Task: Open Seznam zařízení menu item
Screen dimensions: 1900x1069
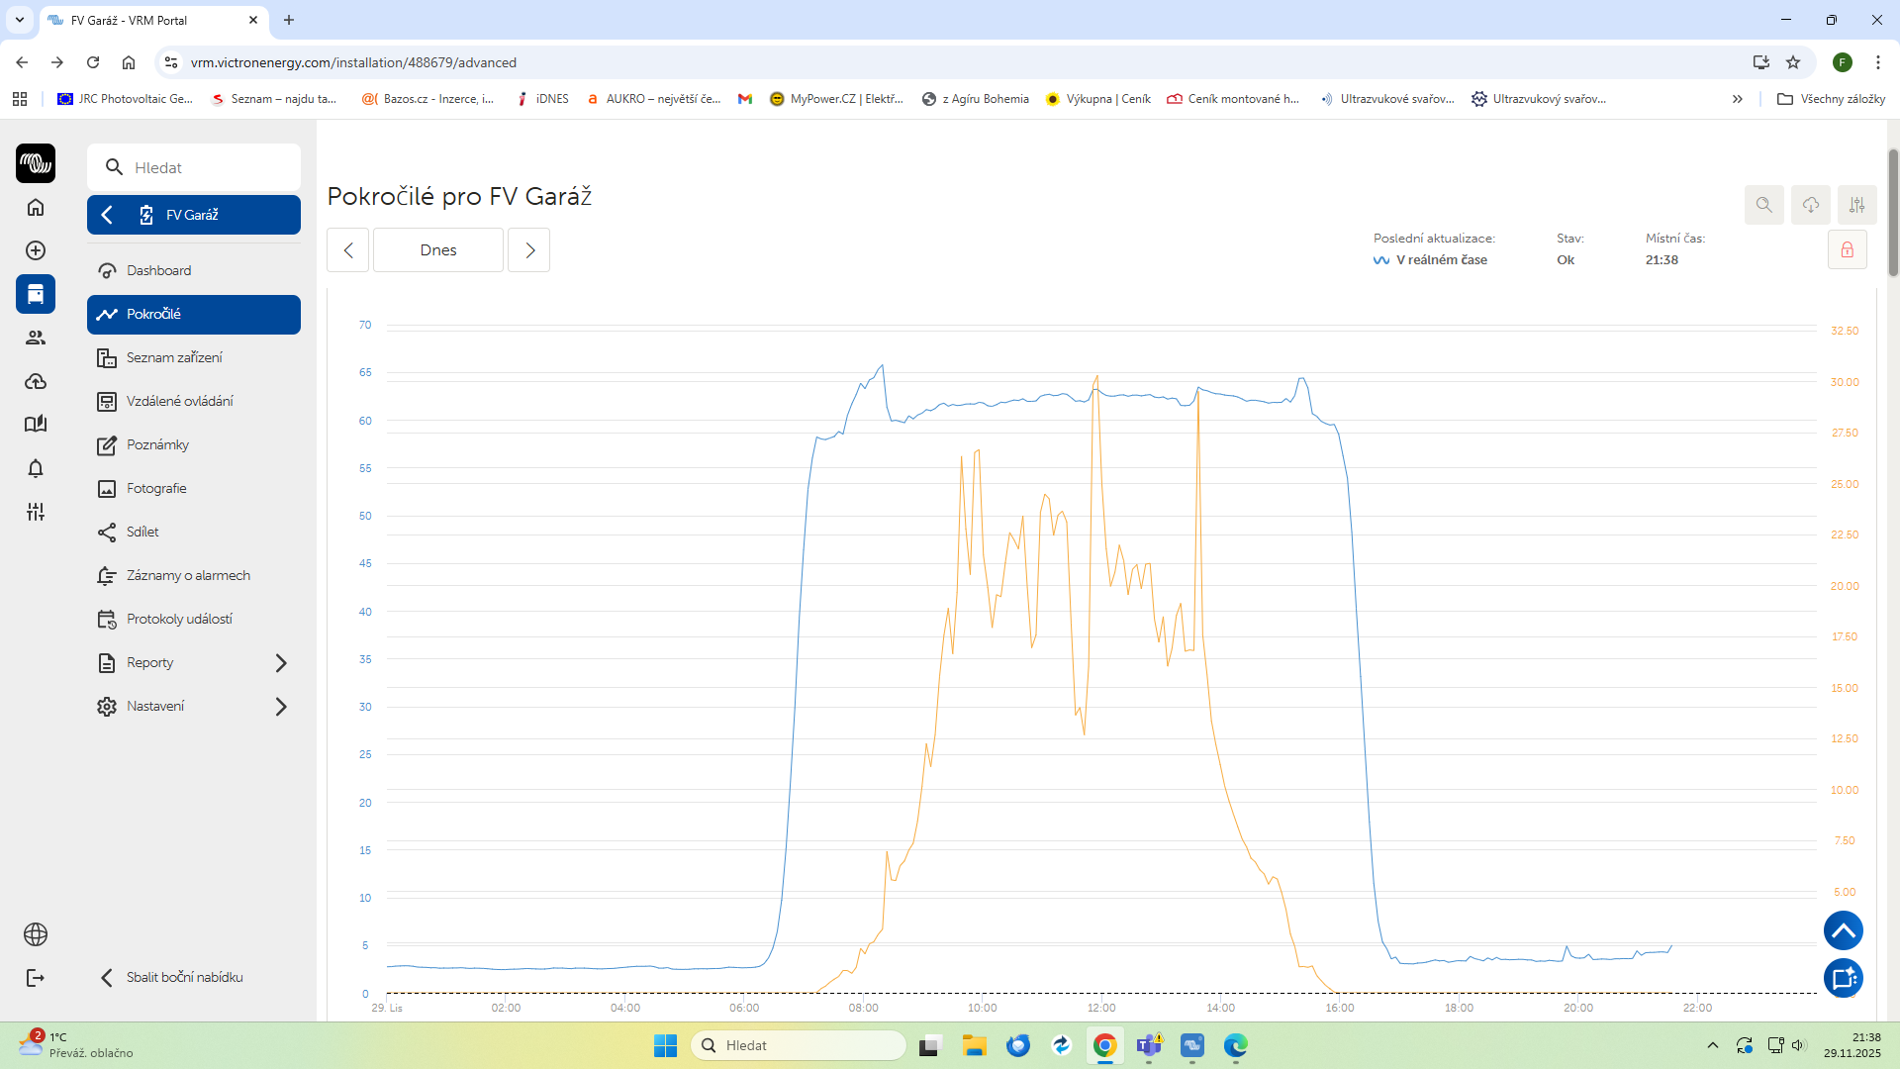Action: click(x=174, y=357)
